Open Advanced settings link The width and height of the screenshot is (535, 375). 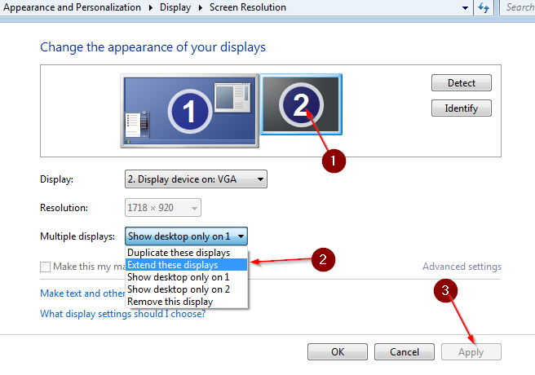click(462, 267)
